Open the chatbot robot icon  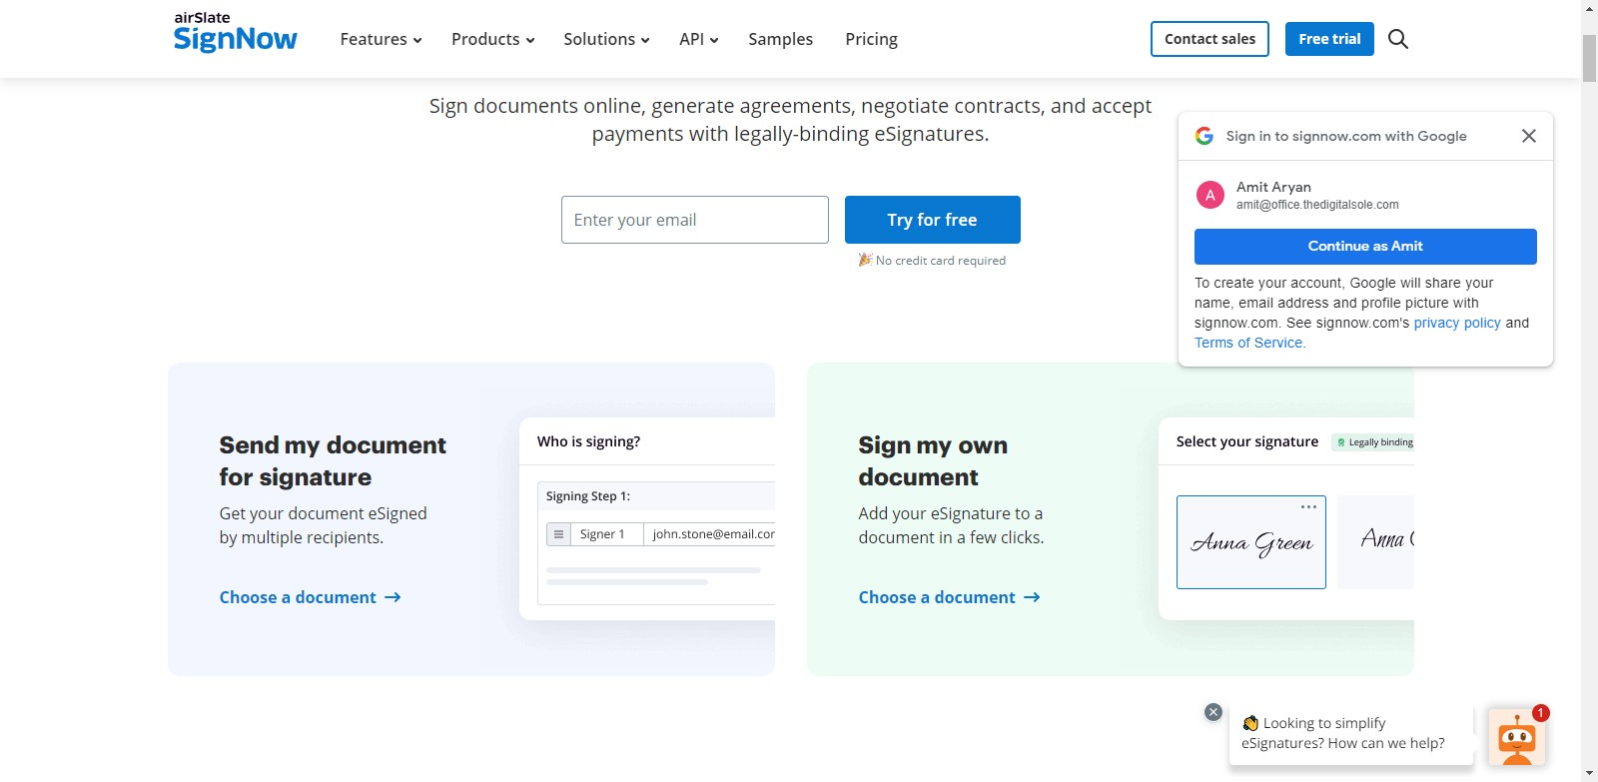pos(1516,739)
